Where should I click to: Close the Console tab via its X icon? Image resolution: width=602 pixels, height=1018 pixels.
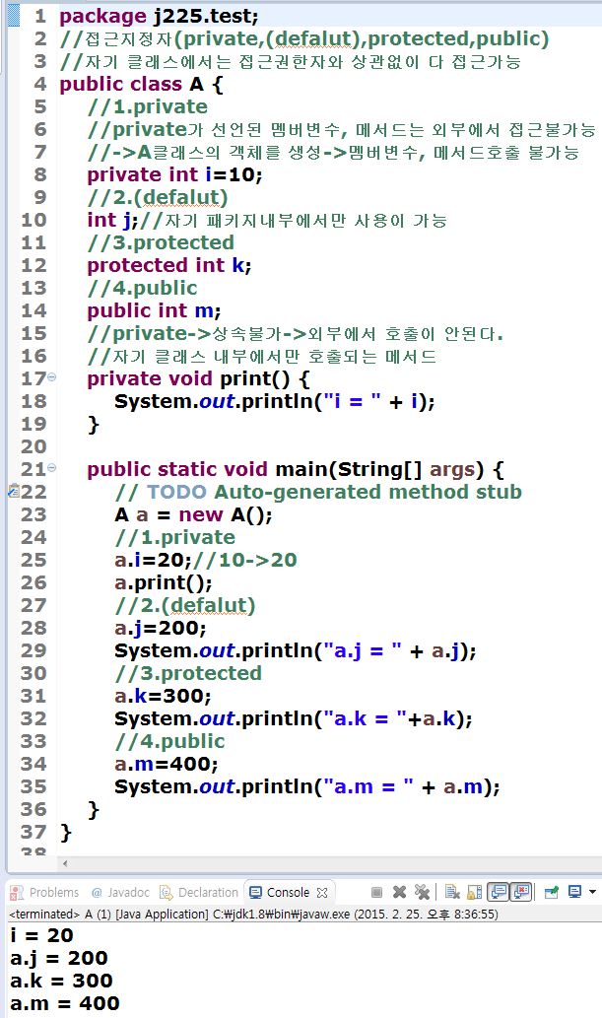coord(322,893)
